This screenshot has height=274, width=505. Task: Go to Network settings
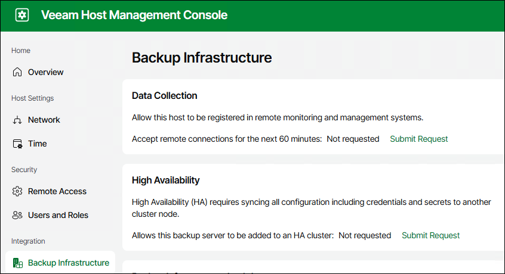coord(44,120)
